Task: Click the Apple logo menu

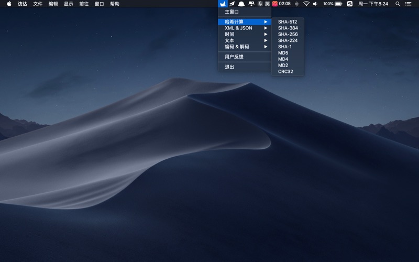Action: click(x=9, y=4)
